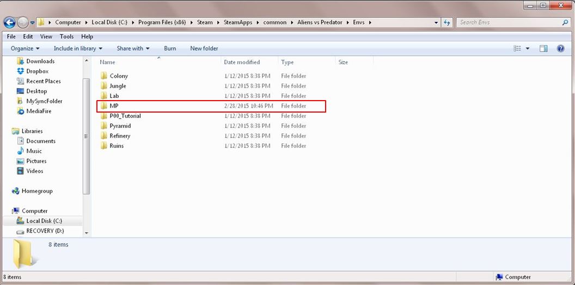Image resolution: width=575 pixels, height=285 pixels.
Task: Click the Refresh button beside the address bar
Action: pos(447,22)
